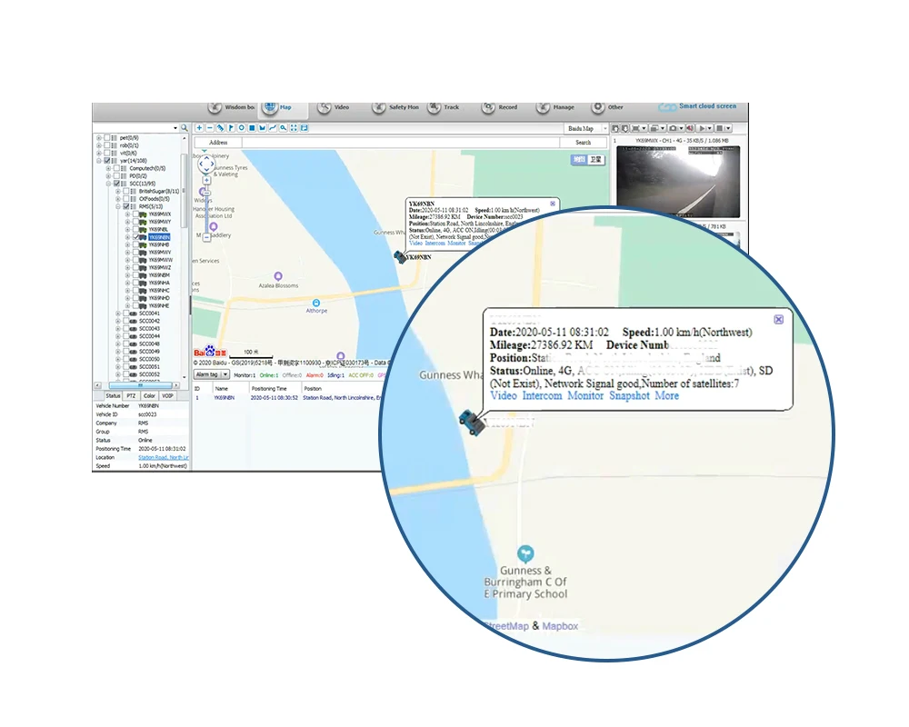Uncheck the YK69NBN vehicle checkbox
Image resolution: width=909 pixels, height=727 pixels.
click(135, 237)
